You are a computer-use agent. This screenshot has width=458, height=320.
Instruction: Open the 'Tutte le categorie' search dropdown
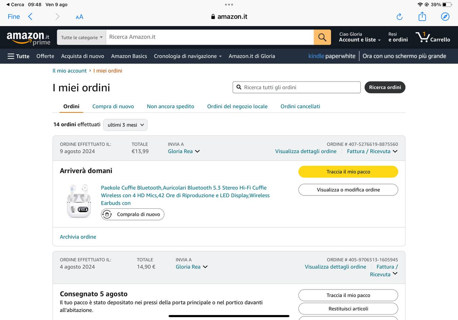click(x=82, y=38)
